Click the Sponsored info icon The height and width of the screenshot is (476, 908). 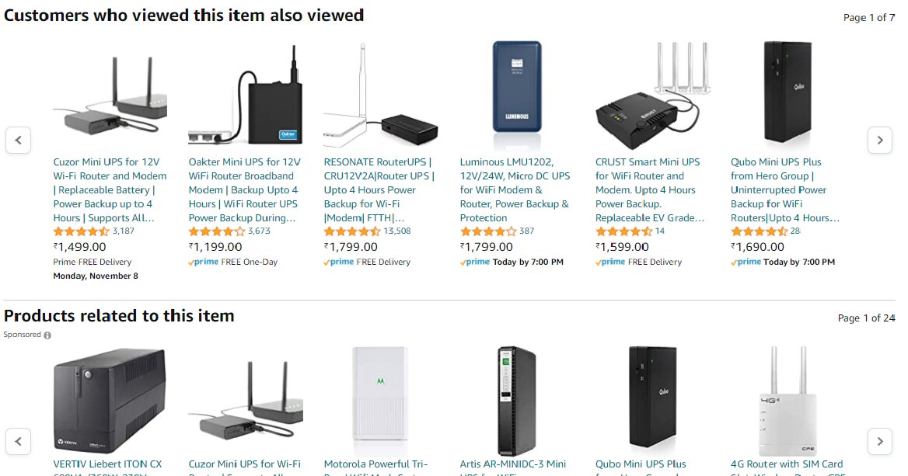pyautogui.click(x=47, y=335)
